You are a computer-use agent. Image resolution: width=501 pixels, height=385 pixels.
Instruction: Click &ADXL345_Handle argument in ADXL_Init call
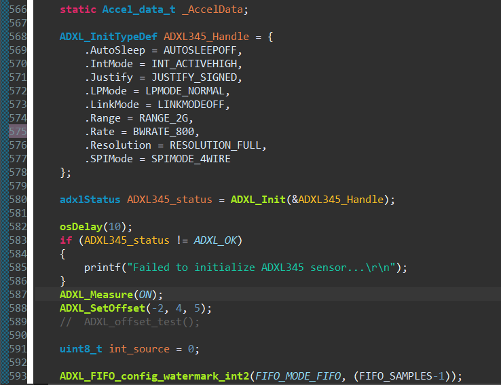(x=337, y=200)
